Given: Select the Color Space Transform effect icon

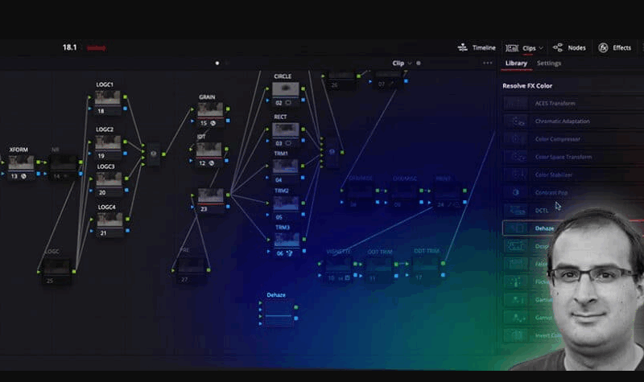Looking at the screenshot, I should [515, 157].
